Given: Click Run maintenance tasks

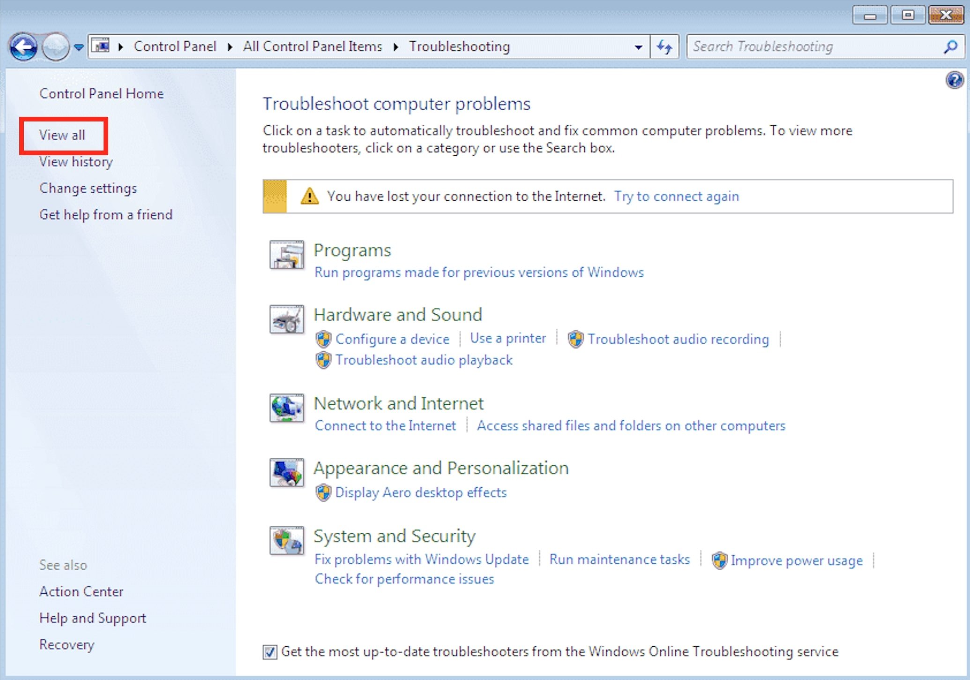Looking at the screenshot, I should pos(619,559).
